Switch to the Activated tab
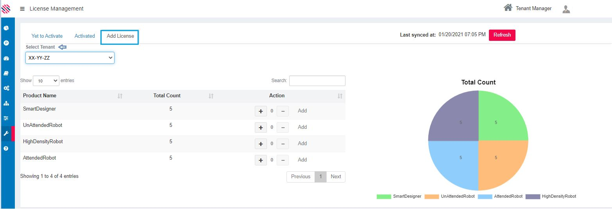This screenshot has height=209, width=612. pos(85,36)
